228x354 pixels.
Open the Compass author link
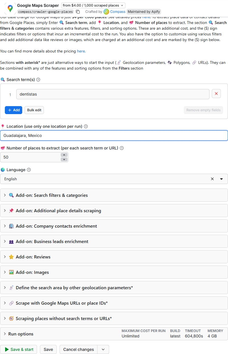tap(118, 12)
